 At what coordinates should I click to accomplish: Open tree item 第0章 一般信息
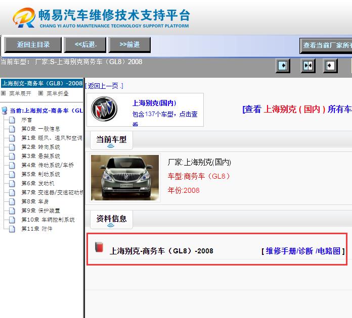click(x=40, y=129)
